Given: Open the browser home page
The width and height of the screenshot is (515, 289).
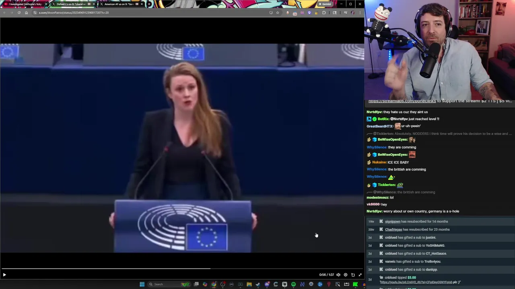Looking at the screenshot, I should pyautogui.click(x=26, y=12).
